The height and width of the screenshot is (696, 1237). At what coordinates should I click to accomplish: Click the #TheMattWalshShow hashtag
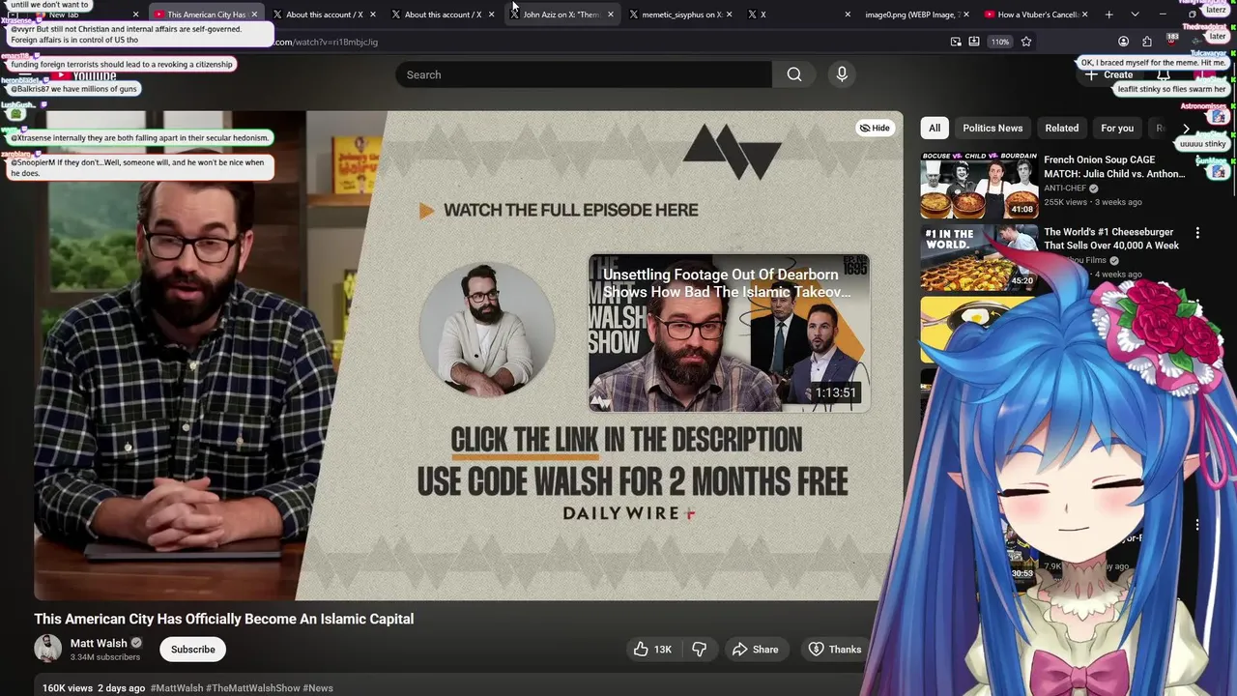coord(253,688)
